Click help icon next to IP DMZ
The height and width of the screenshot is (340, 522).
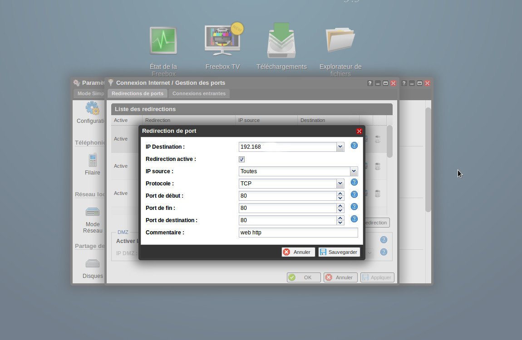coord(384,252)
